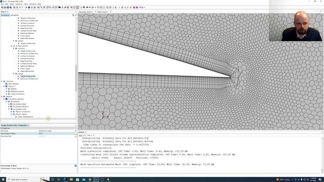The image size is (324, 182).
Task: Click the New Simulation icon in toolbar
Action: pos(2,7)
